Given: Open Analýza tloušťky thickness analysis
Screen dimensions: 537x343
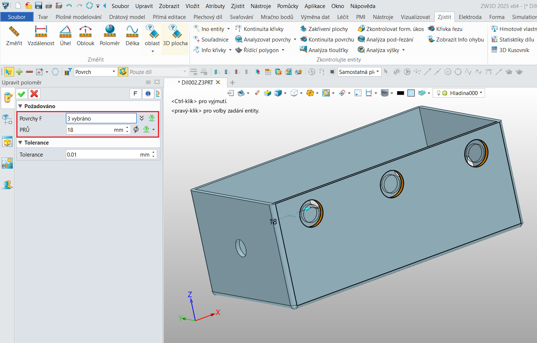Looking at the screenshot, I should (x=324, y=50).
